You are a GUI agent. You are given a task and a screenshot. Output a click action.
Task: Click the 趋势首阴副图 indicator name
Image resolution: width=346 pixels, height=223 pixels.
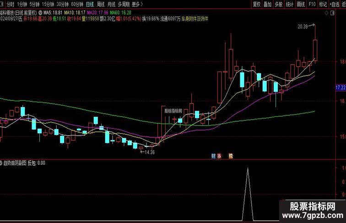pyautogui.click(x=15, y=163)
